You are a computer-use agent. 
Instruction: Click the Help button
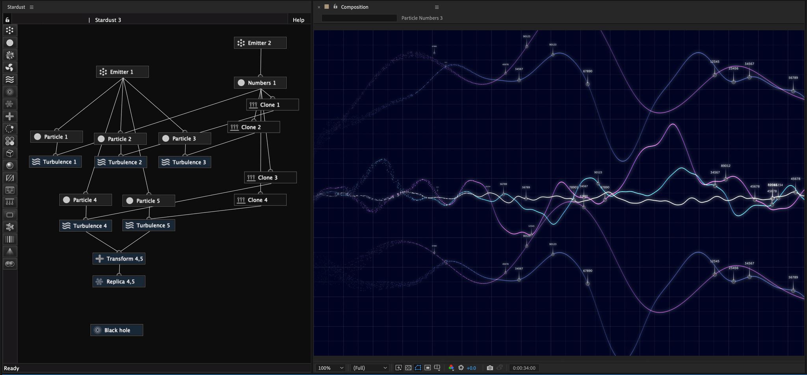(298, 20)
